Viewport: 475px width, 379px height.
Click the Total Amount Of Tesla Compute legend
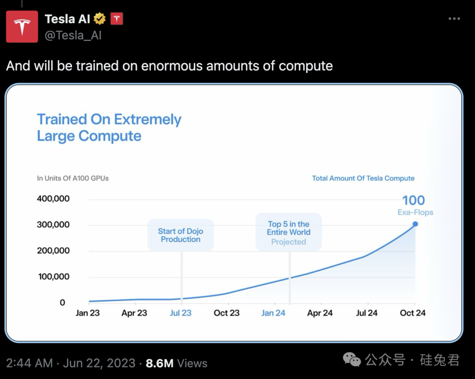click(363, 178)
